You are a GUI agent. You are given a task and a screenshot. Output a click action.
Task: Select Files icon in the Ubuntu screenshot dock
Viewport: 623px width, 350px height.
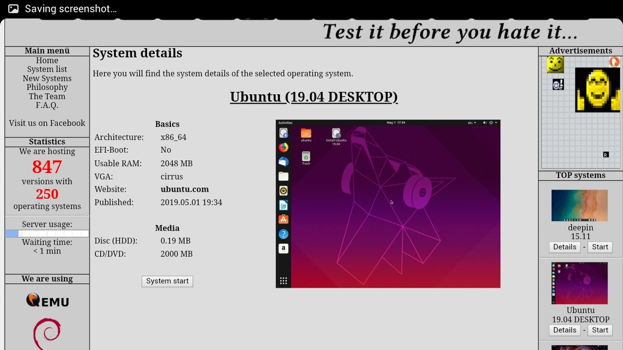(283, 176)
